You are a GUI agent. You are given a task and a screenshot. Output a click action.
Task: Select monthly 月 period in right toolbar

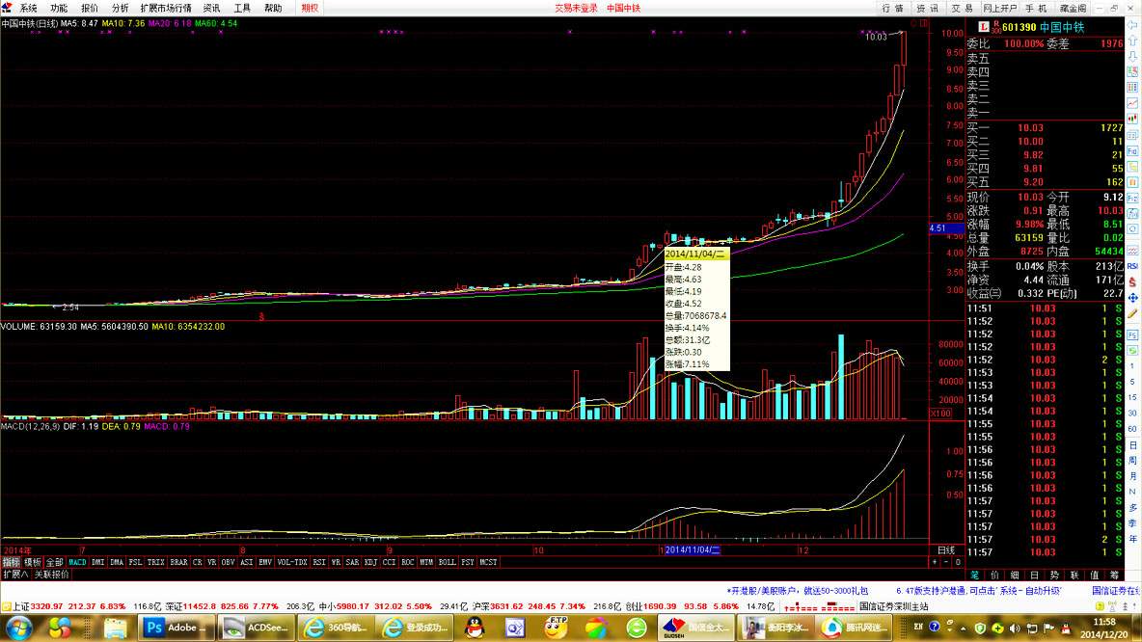pos(1132,476)
